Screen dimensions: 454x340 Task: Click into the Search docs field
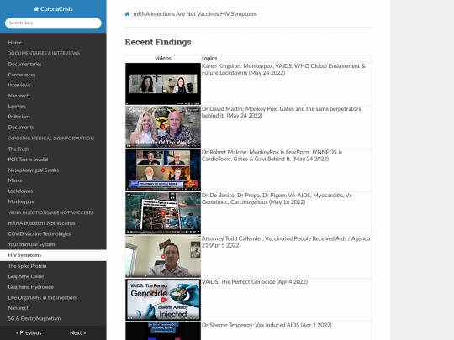pyautogui.click(x=53, y=24)
